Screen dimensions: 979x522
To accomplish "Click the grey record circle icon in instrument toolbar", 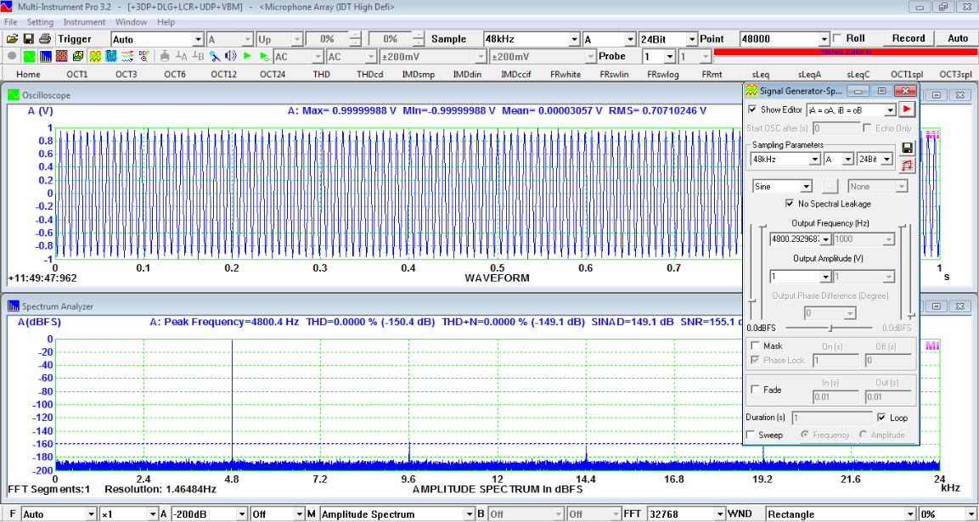I will click(x=12, y=56).
